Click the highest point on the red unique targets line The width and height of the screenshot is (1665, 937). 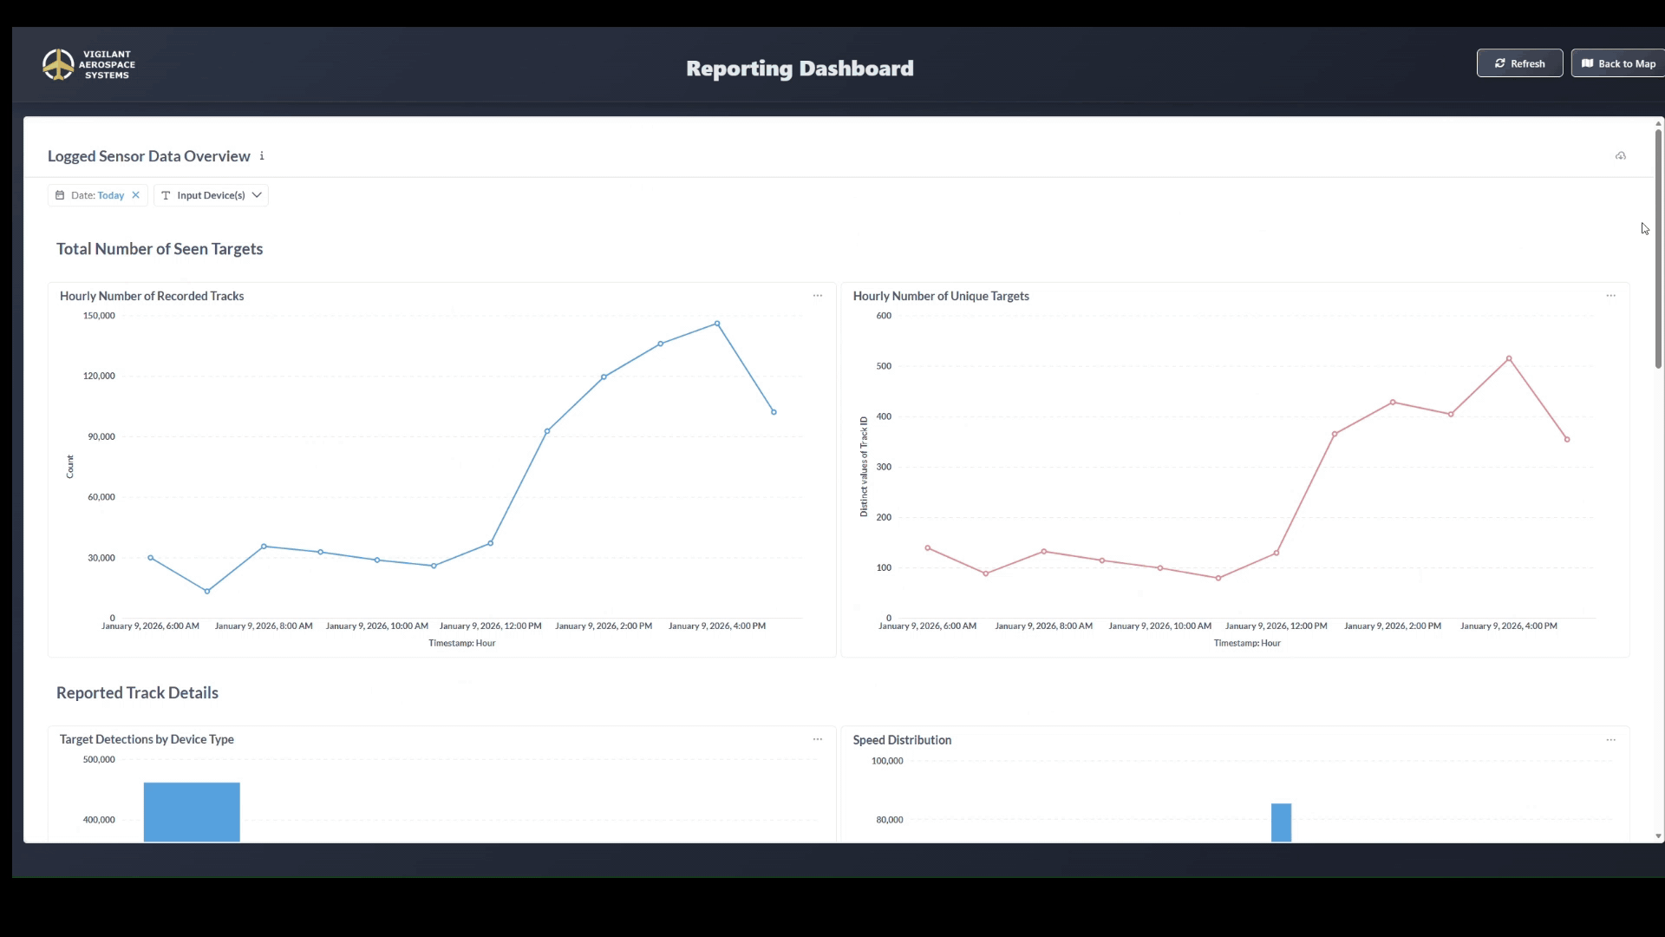[1509, 358]
